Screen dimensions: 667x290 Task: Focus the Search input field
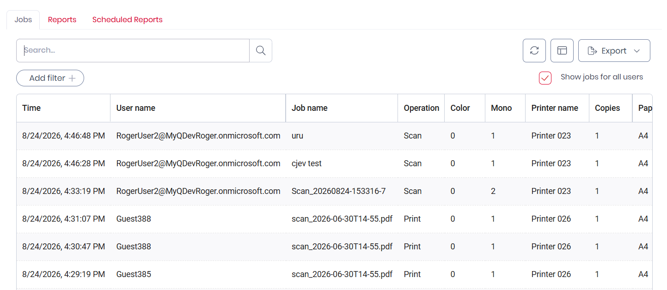coord(133,51)
